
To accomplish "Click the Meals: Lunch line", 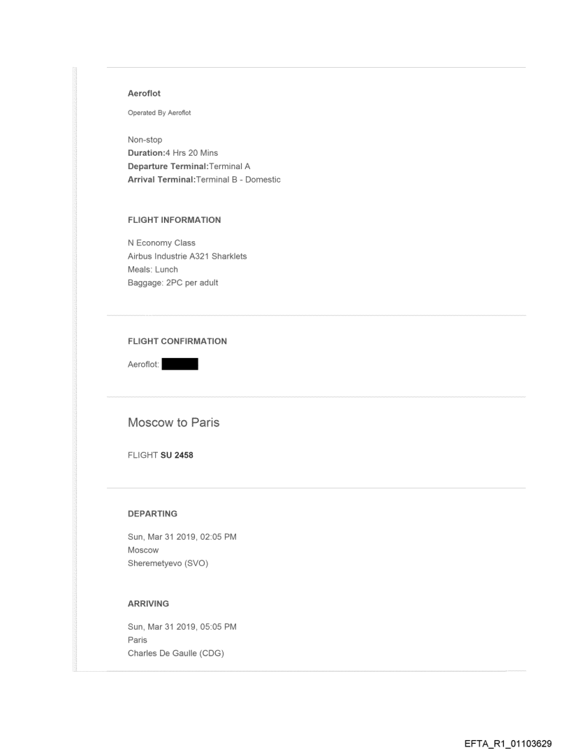I will click(153, 270).
